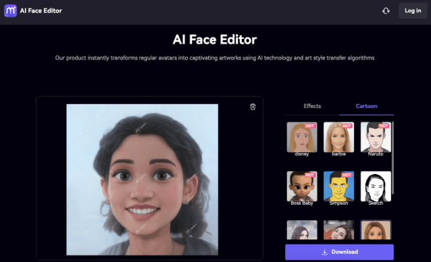This screenshot has height=262, width=431.
Task: Click the AI Face Editor header title
Action: click(x=214, y=40)
